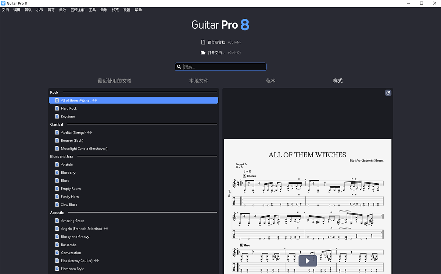This screenshot has width=441, height=274.
Task: Open the 预览 menu
Action: coord(115,10)
